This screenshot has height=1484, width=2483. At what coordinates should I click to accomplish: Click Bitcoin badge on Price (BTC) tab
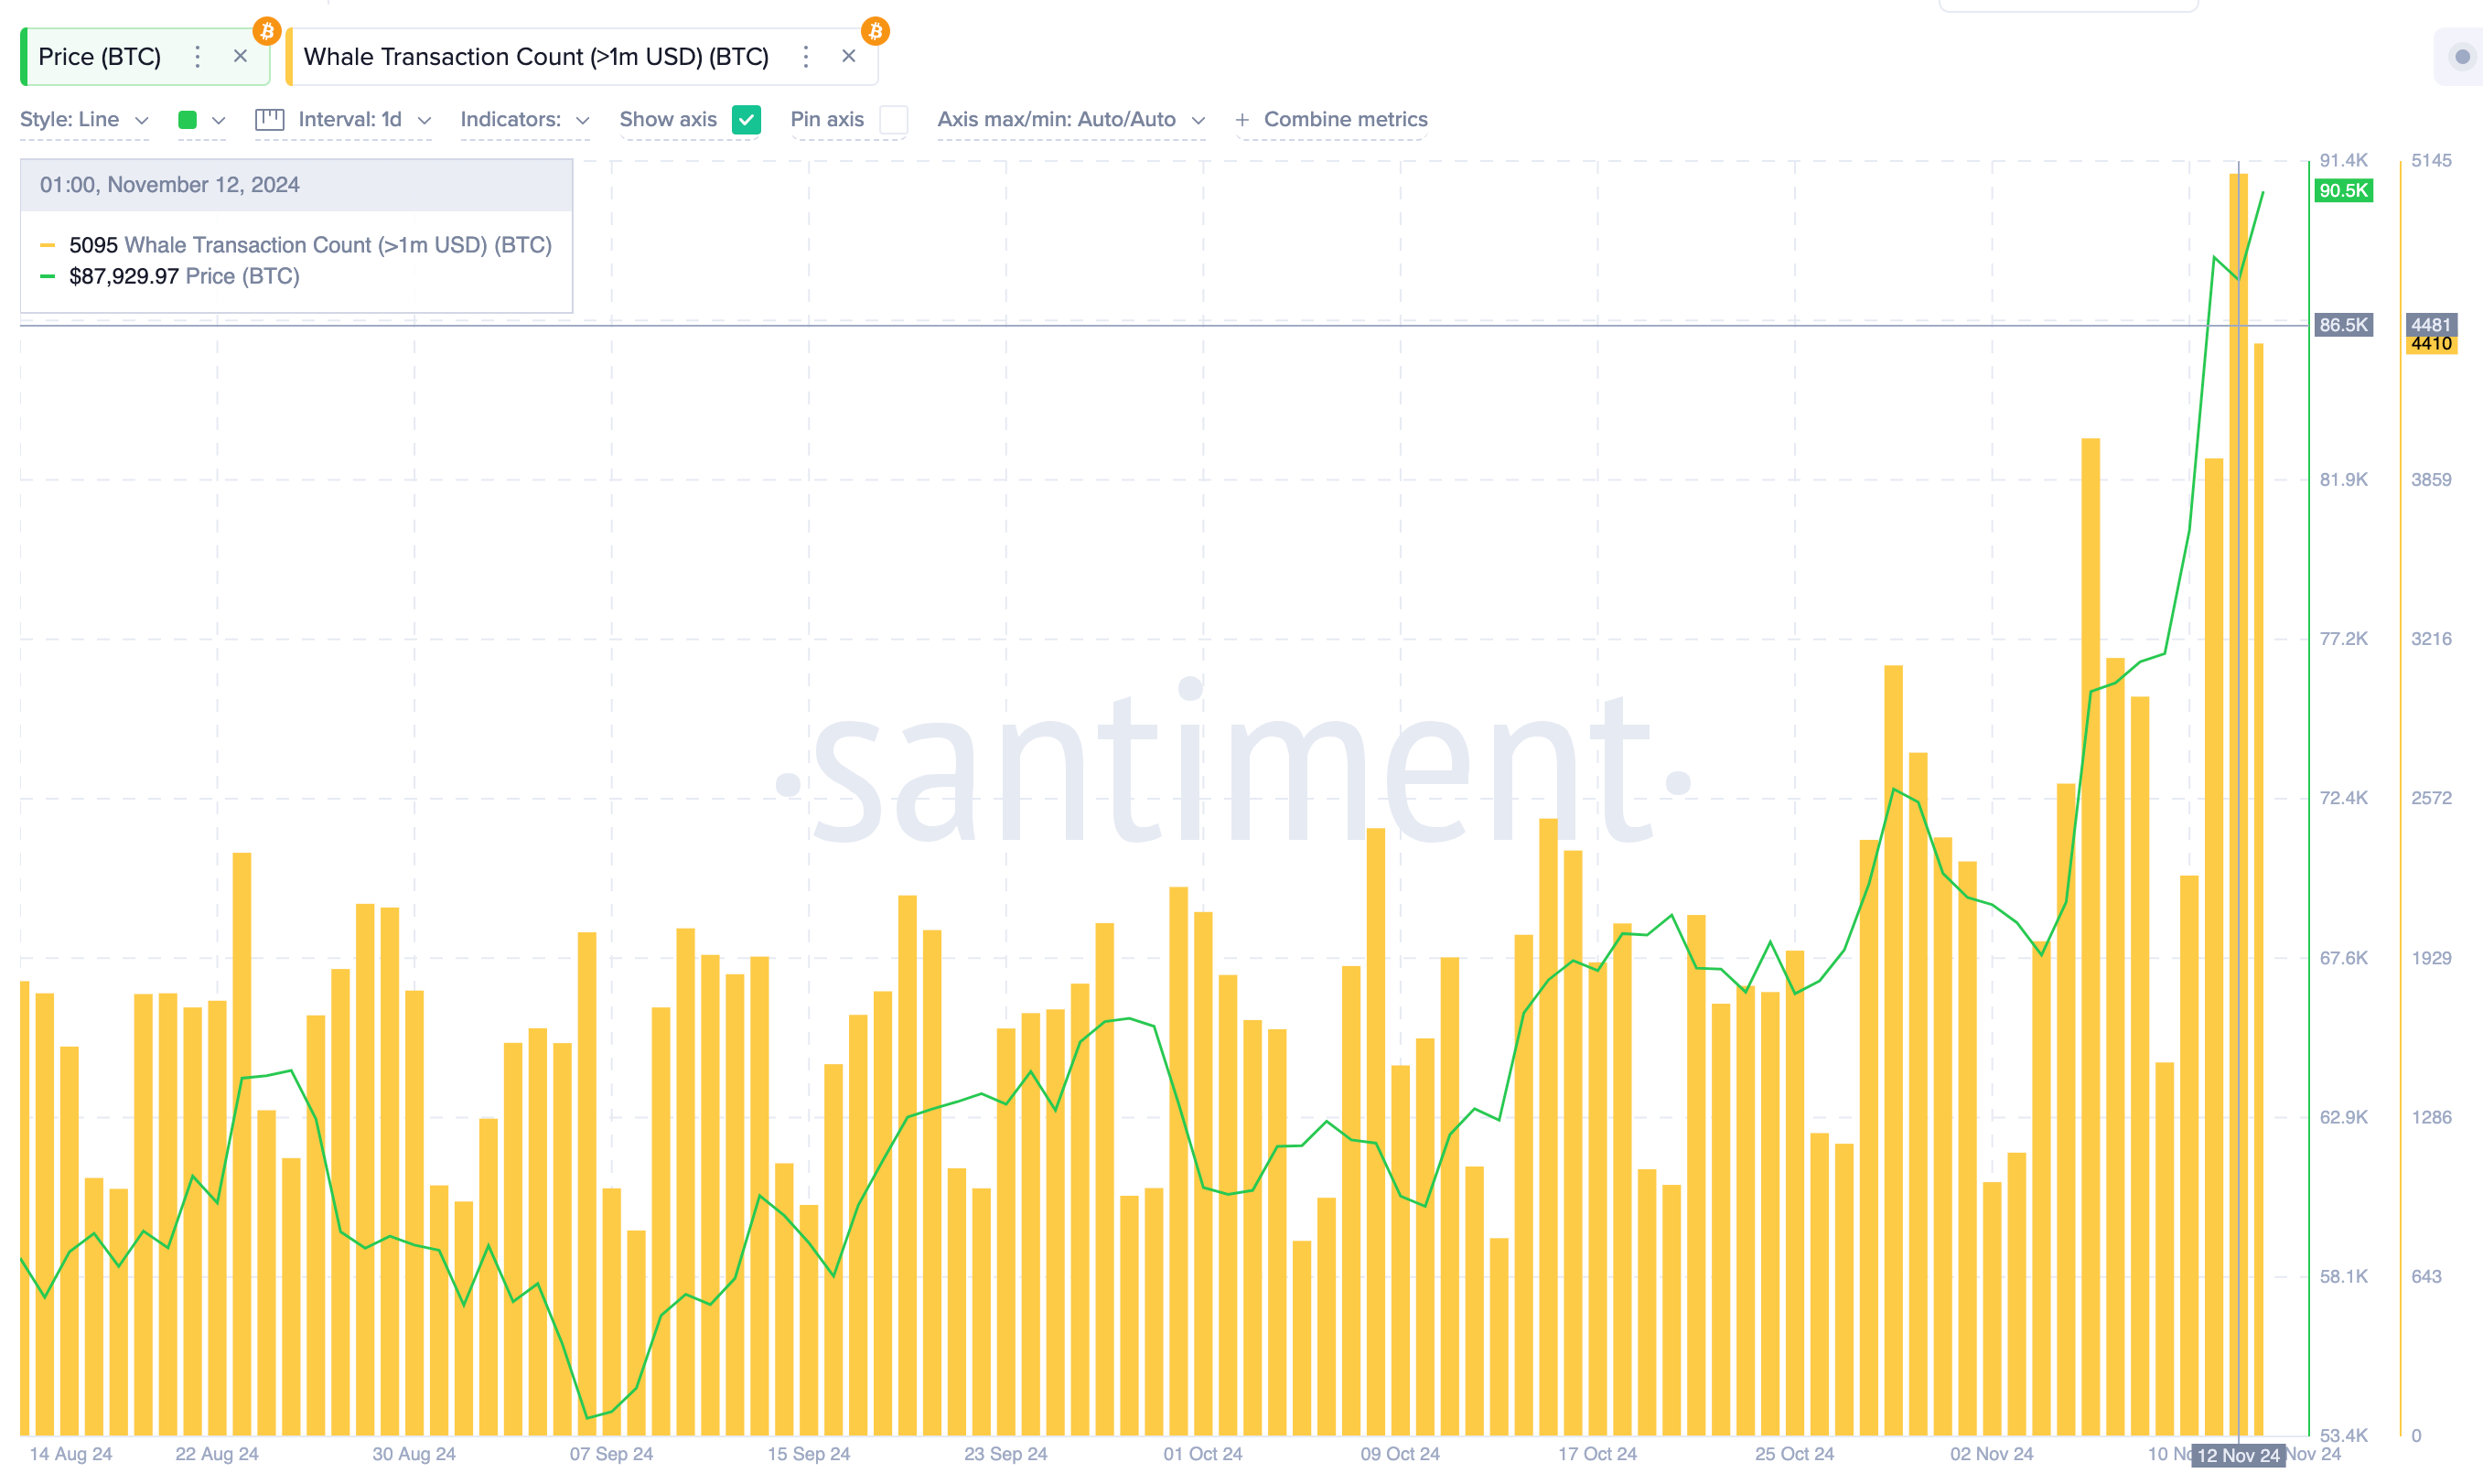pos(266,31)
